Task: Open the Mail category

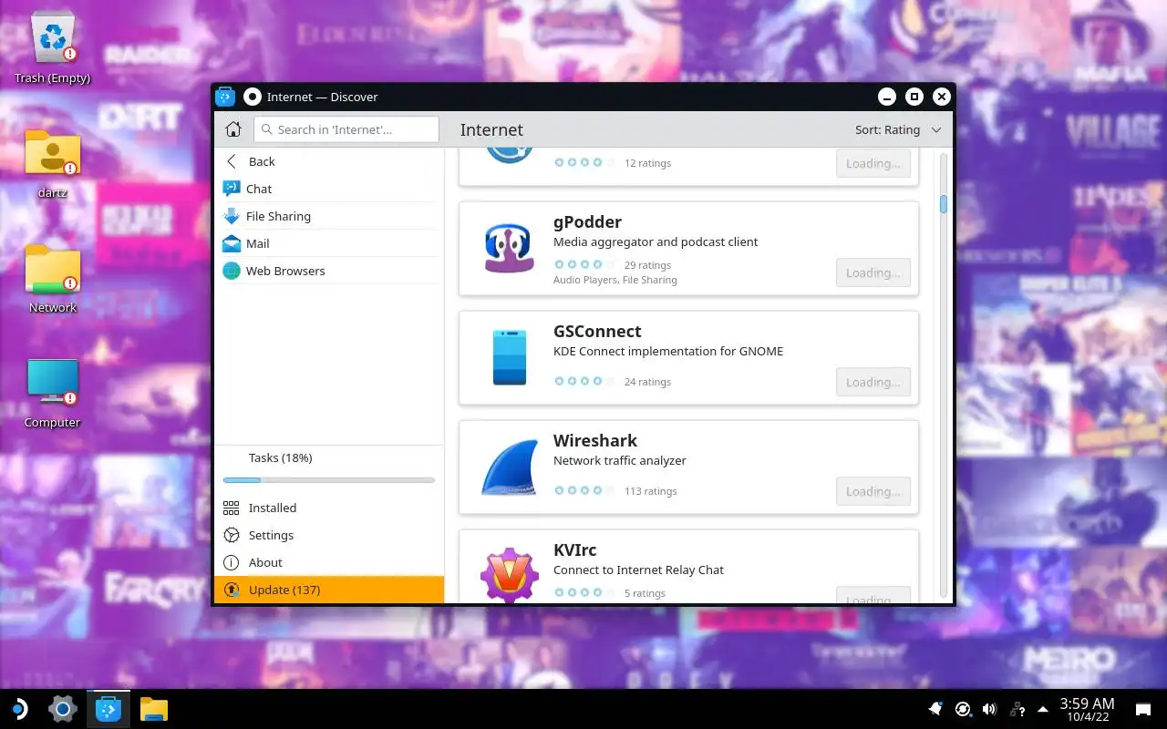Action: point(330,243)
